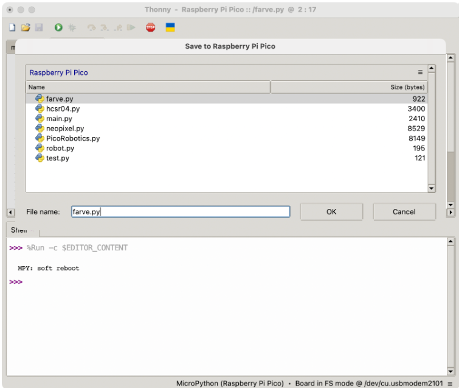Click into the File name input field
This screenshot has height=388, width=459.
pos(181,211)
